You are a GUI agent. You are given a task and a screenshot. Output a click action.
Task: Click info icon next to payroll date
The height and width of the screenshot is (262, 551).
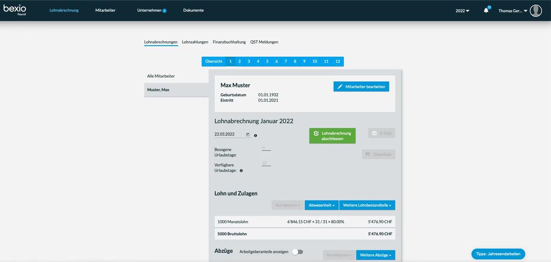point(255,136)
